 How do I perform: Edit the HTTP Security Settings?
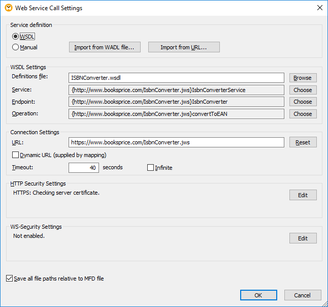pos(303,195)
